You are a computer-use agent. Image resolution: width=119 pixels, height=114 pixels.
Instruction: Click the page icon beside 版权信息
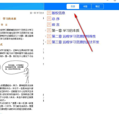pyautogui.click(x=49, y=13)
